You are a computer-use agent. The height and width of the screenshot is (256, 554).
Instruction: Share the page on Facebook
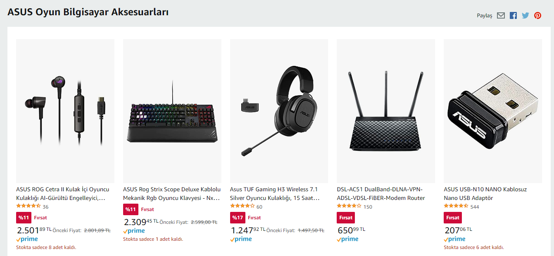coord(513,16)
